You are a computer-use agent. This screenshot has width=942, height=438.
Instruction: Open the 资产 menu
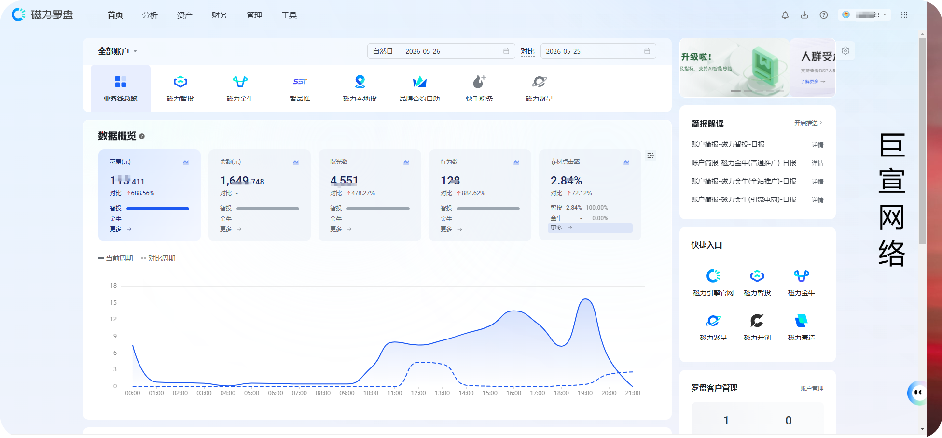pyautogui.click(x=185, y=15)
